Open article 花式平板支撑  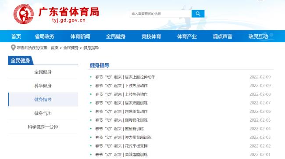[x=121, y=146]
